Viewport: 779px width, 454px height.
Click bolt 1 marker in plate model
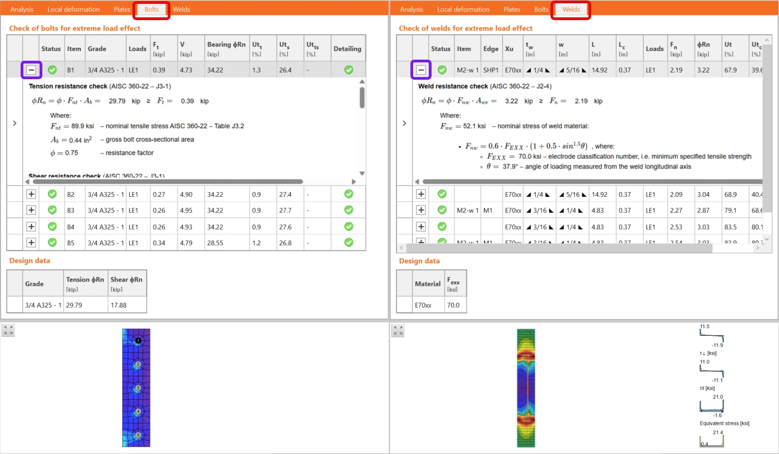coord(138,340)
